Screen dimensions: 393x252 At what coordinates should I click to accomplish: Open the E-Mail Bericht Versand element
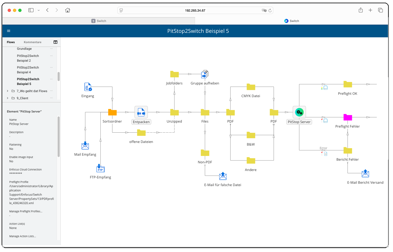(x=365, y=173)
